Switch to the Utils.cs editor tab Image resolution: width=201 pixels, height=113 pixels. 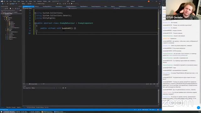(x=106, y=6)
